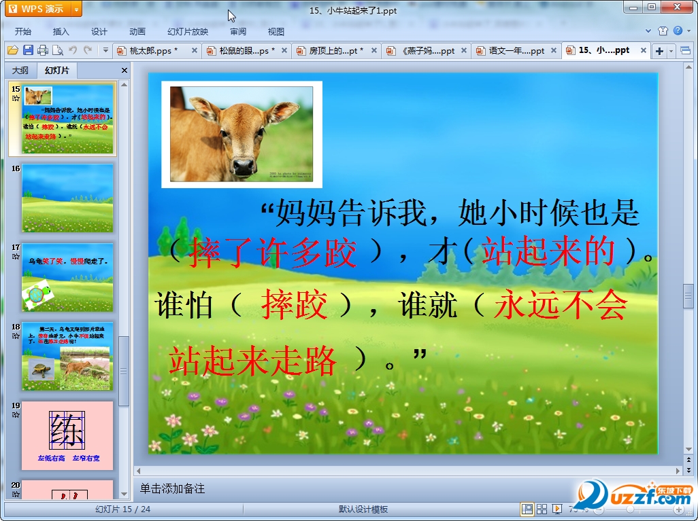Close the 语文一年....ppt document tab
Screen dimensions: 698x521
(x=554, y=51)
